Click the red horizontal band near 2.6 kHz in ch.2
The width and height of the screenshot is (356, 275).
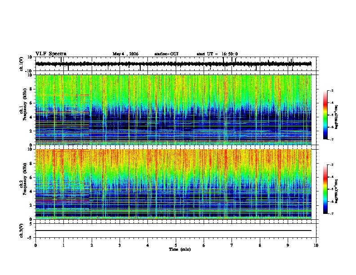[62, 201]
